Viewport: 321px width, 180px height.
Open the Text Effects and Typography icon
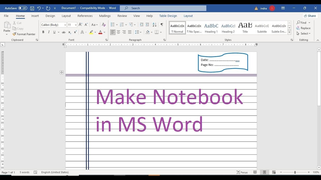coord(82,32)
